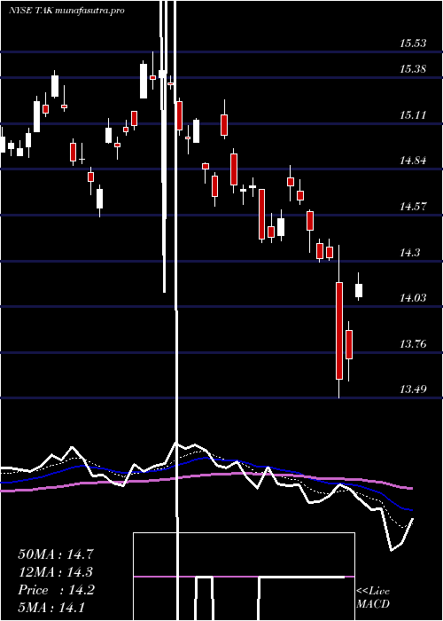Click the 15.38 price level label

click(413, 69)
